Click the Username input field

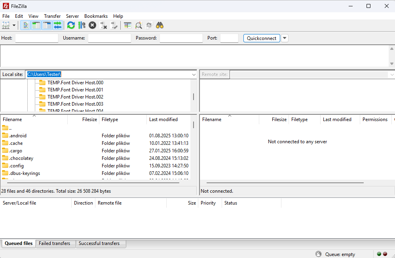tap(110, 38)
